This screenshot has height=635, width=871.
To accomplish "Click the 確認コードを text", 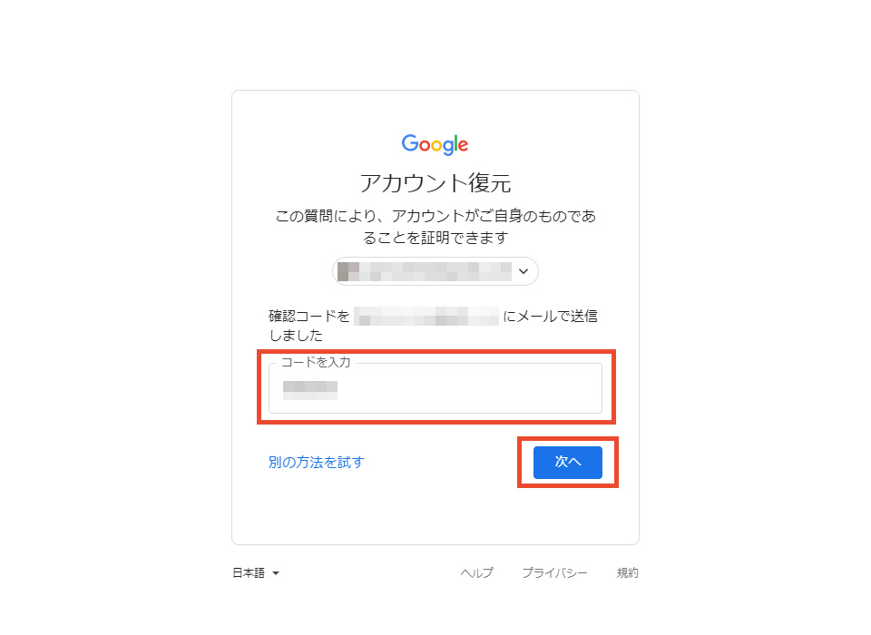I will coord(308,316).
